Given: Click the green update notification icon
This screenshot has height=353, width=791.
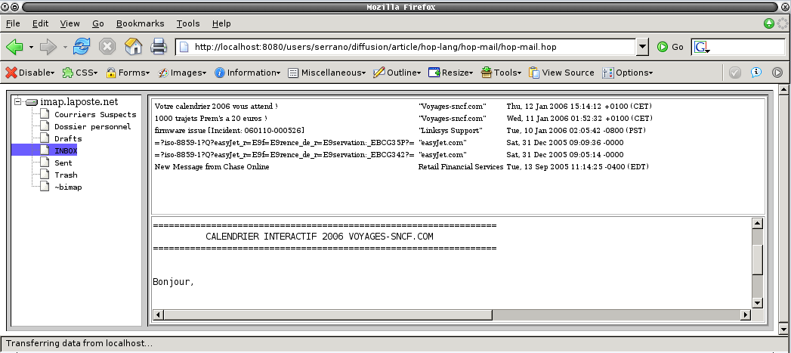Looking at the screenshot, I should (x=769, y=23).
